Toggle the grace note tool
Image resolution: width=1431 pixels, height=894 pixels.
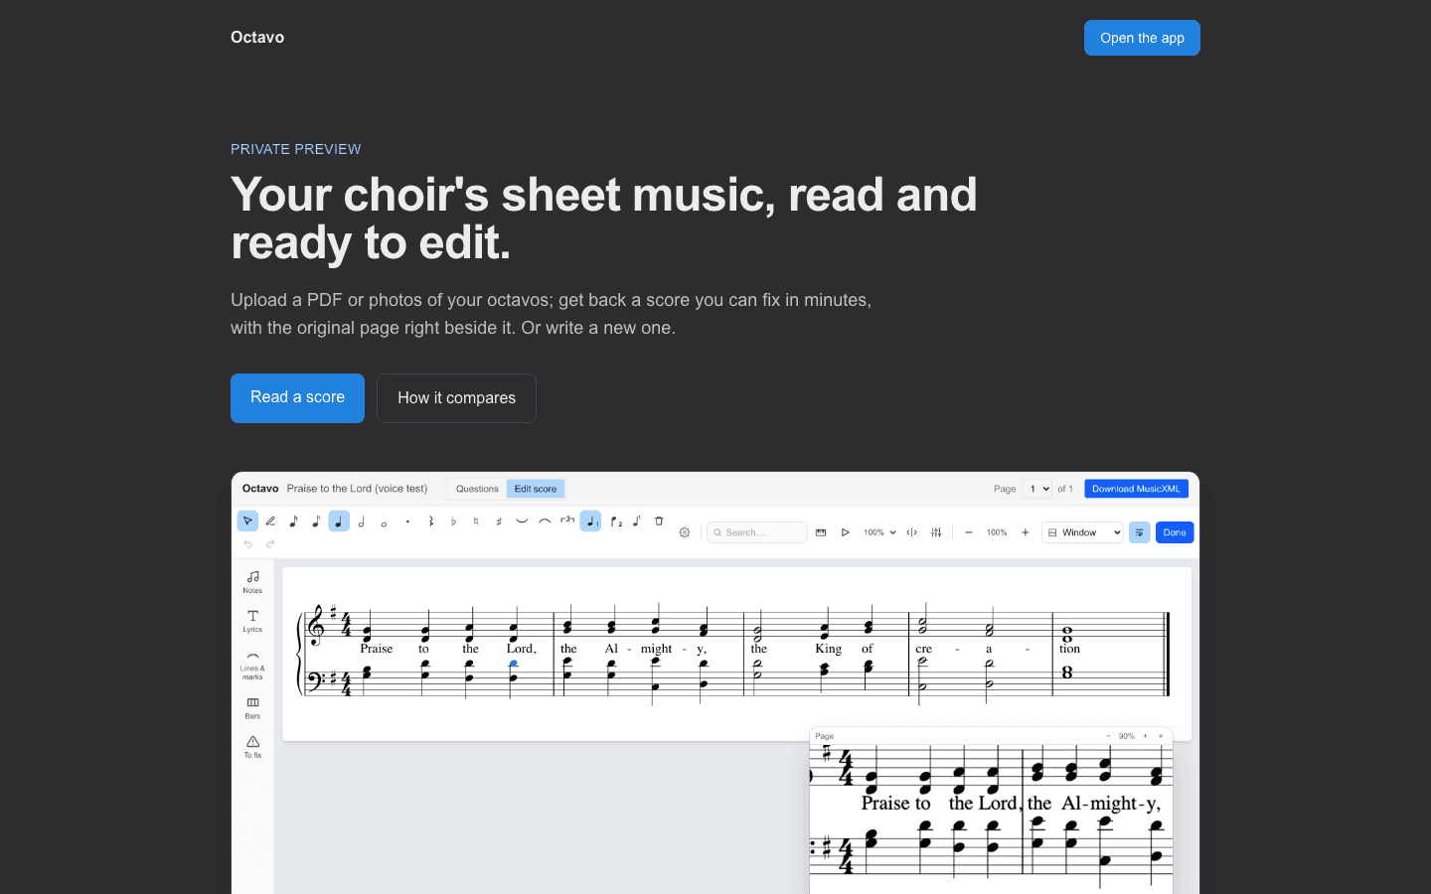[637, 521]
